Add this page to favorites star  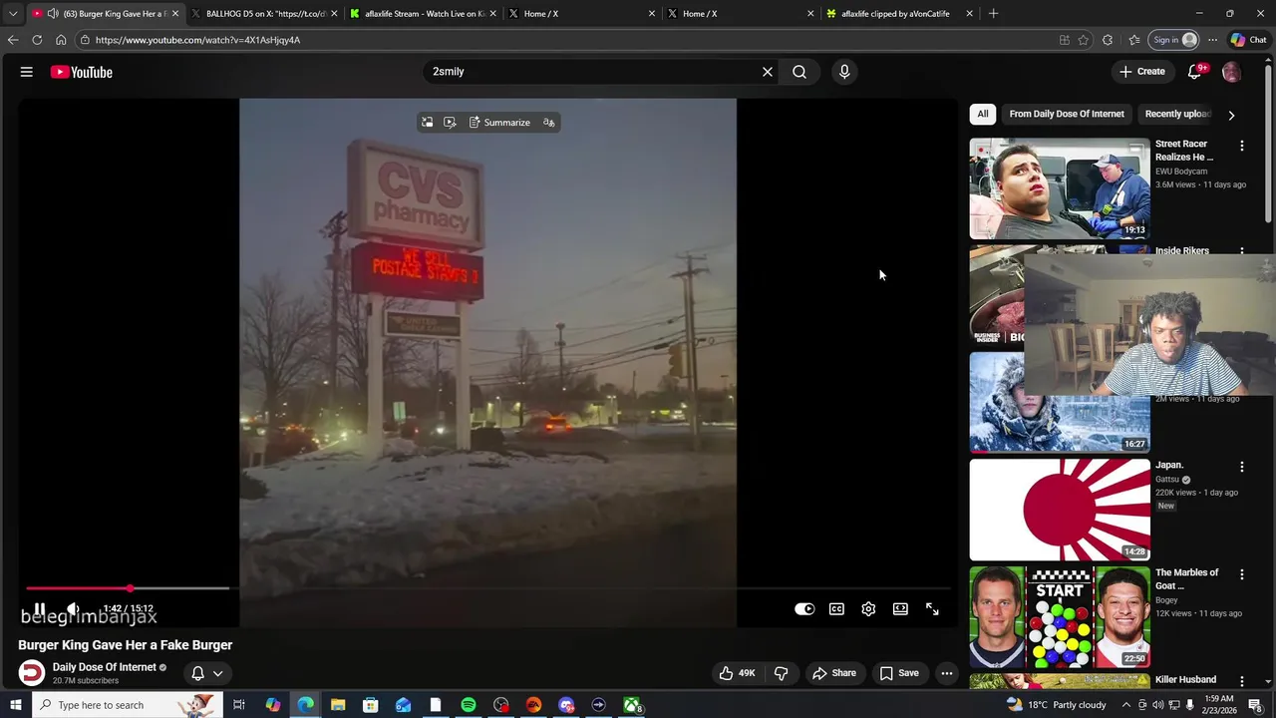click(1084, 40)
